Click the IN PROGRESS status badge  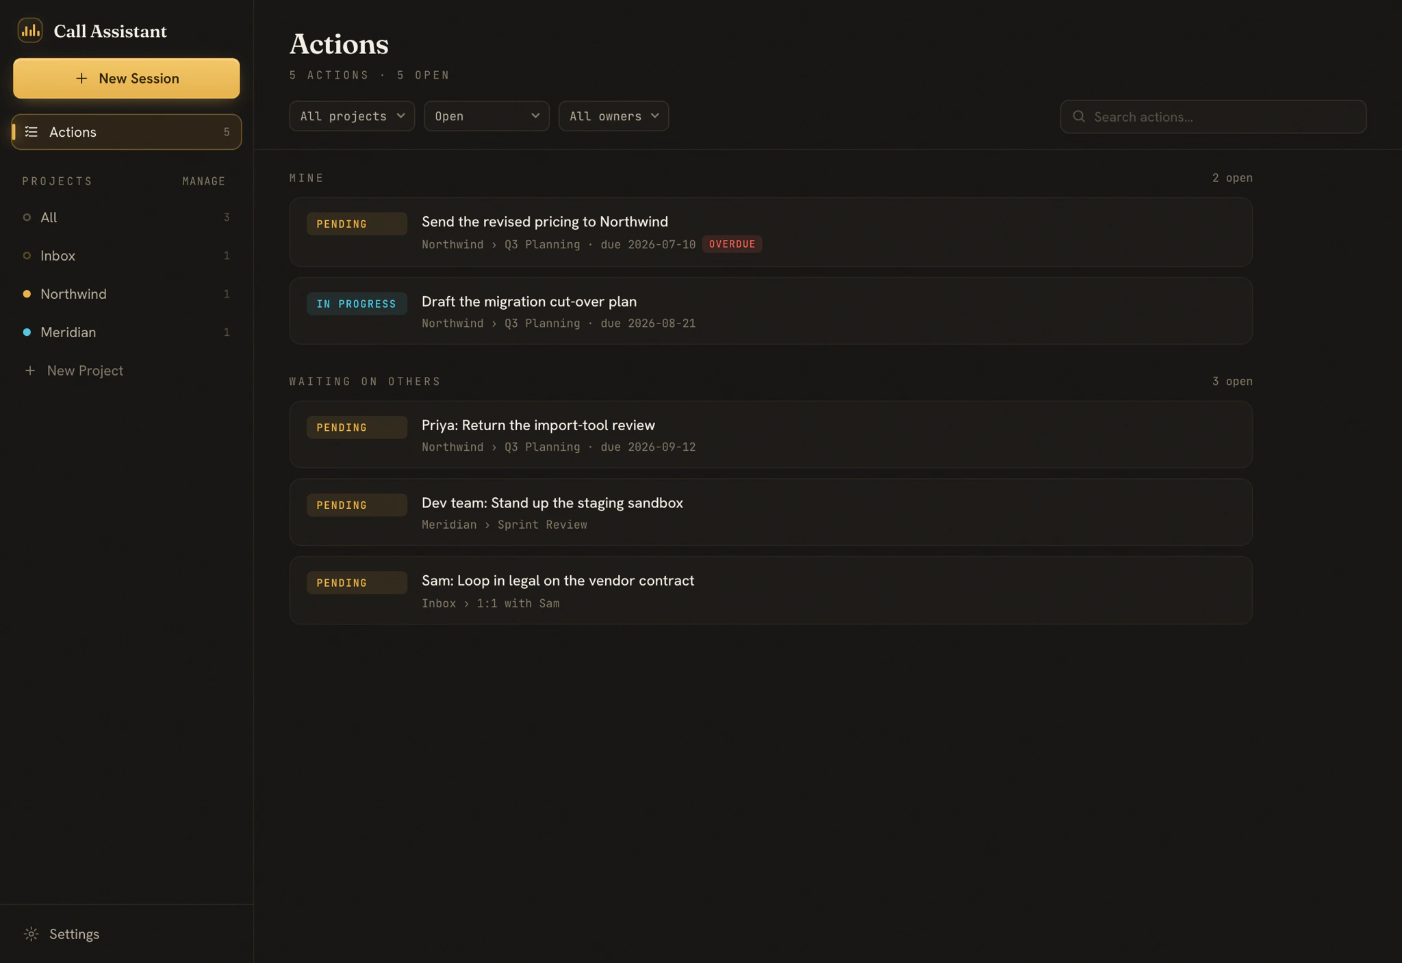coord(357,304)
